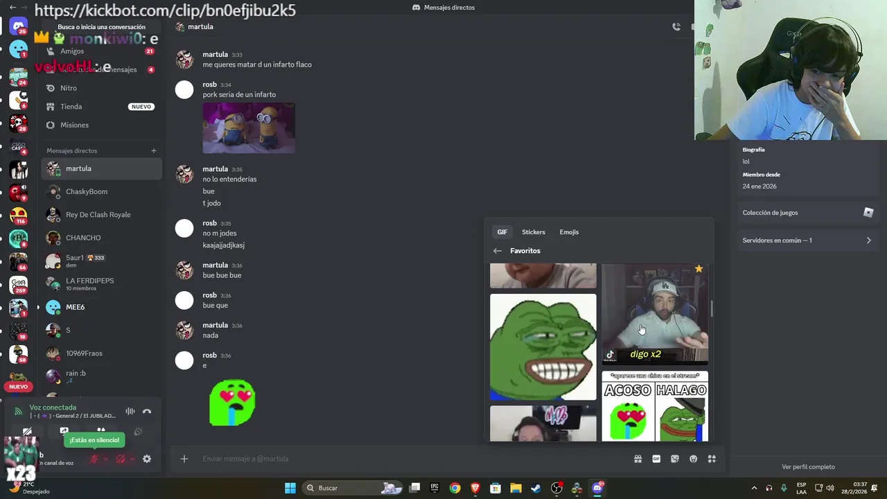Go back from Favoritos in GIF picker
This screenshot has height=499, width=887.
tap(497, 251)
